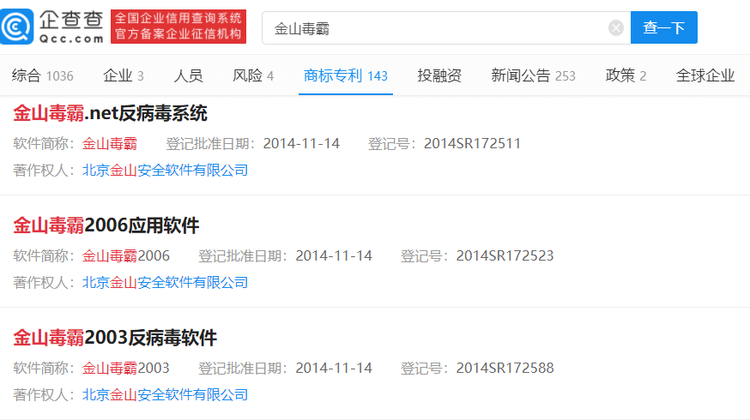Open the 金山毒霸2006应用软件 result title
750x420 pixels.
tap(106, 225)
